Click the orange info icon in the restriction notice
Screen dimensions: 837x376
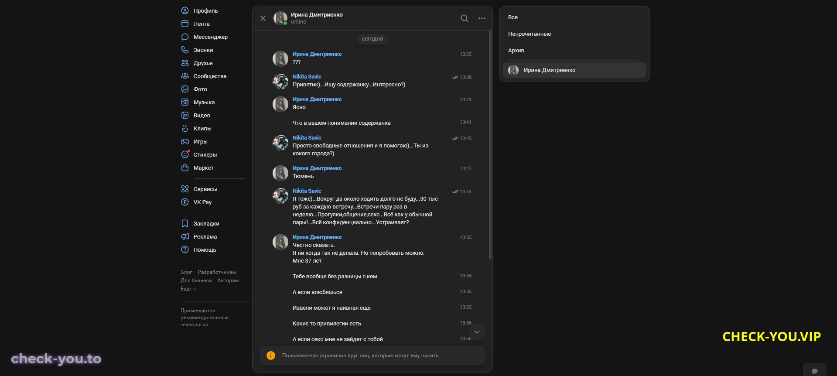point(271,355)
